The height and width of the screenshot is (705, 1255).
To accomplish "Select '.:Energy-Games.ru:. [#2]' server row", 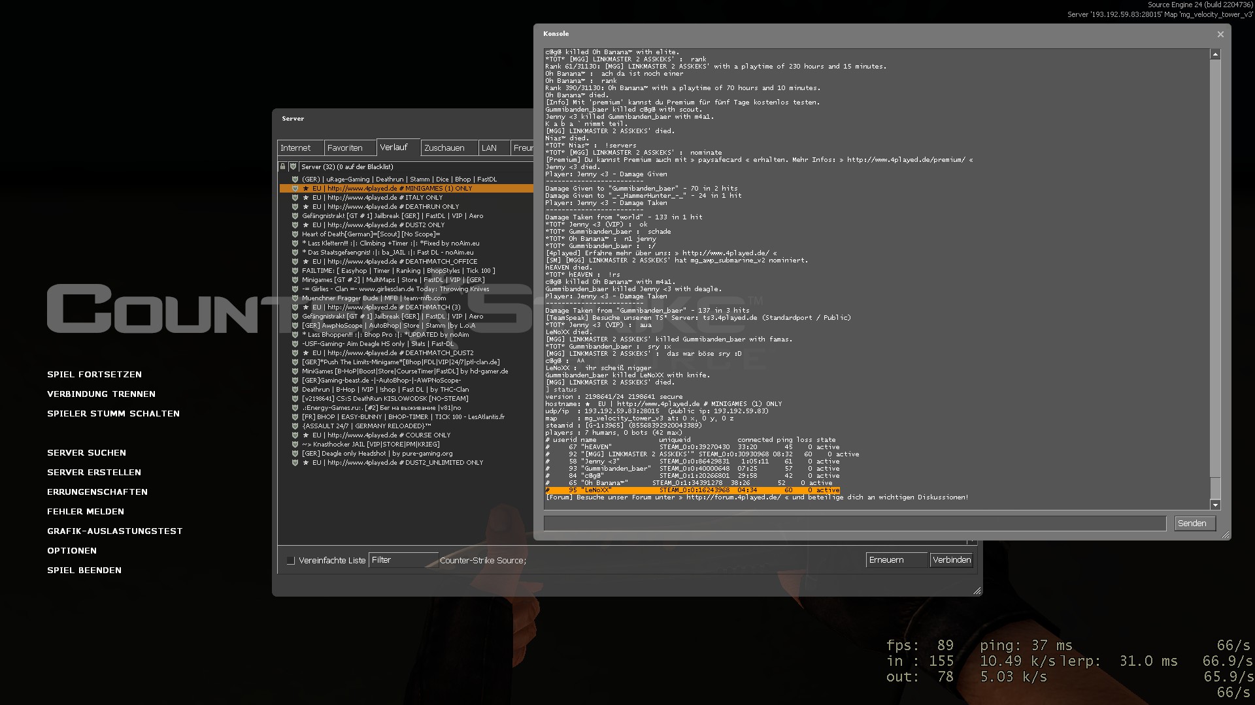I will click(407, 407).
